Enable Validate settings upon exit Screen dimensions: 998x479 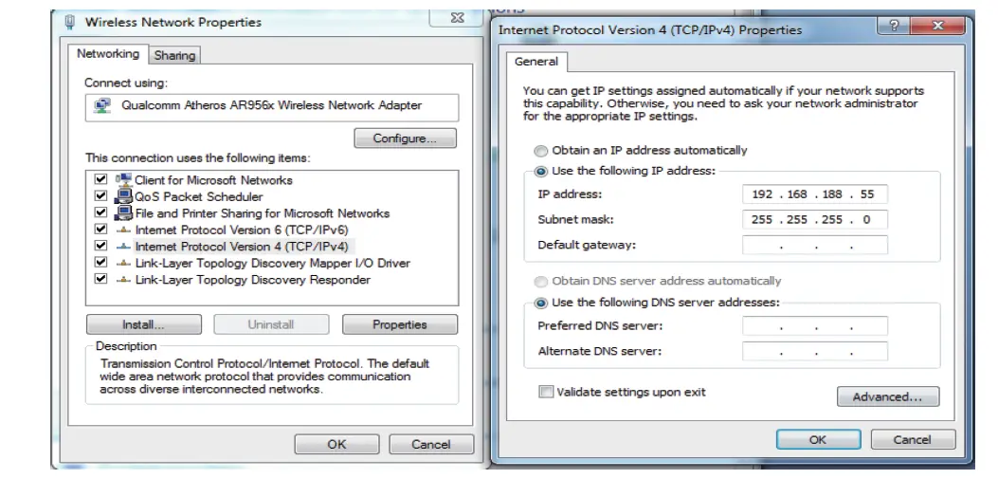546,392
